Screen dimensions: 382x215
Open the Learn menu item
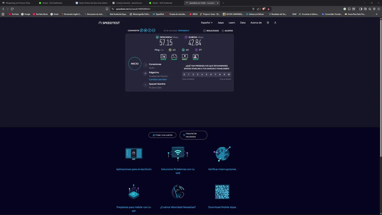(232, 23)
